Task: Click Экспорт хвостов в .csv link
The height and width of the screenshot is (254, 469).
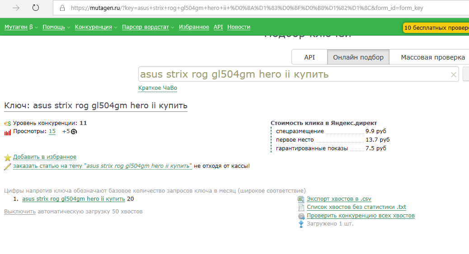Action: pyautogui.click(x=339, y=199)
